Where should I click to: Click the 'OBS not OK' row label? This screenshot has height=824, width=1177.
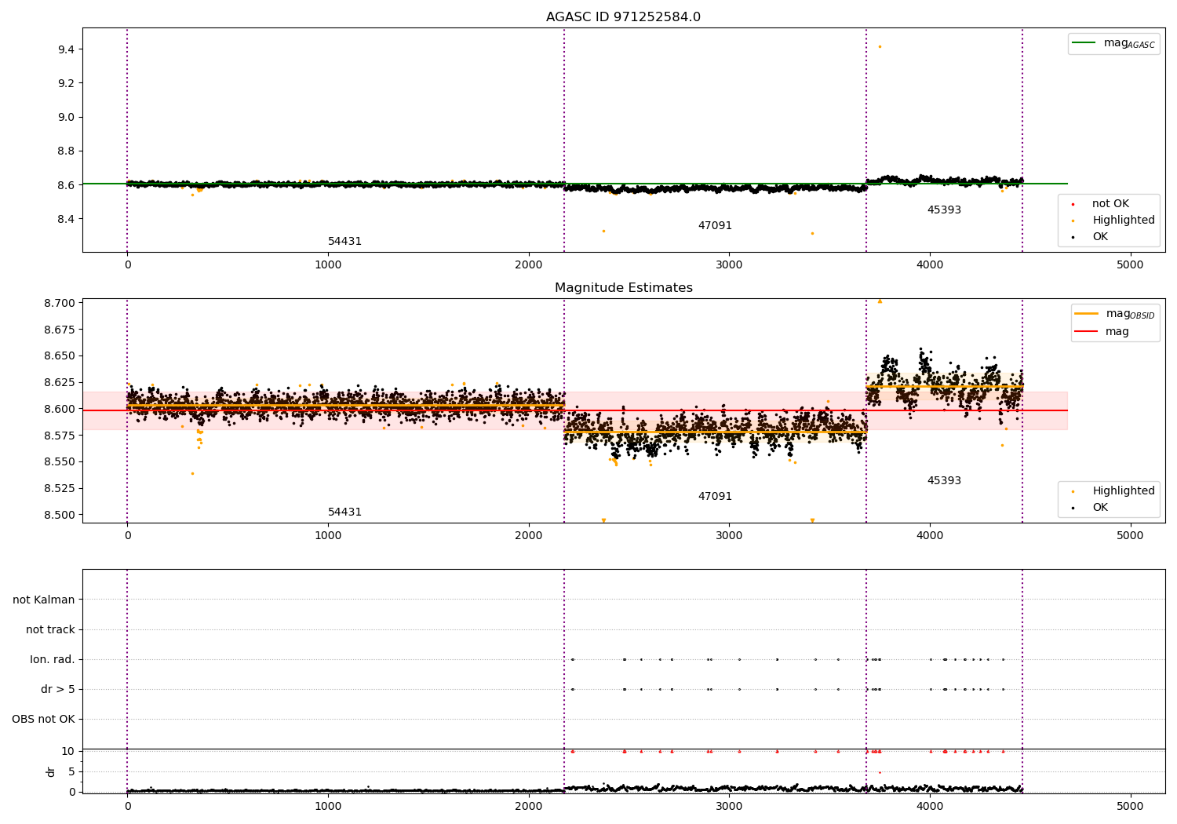point(43,720)
